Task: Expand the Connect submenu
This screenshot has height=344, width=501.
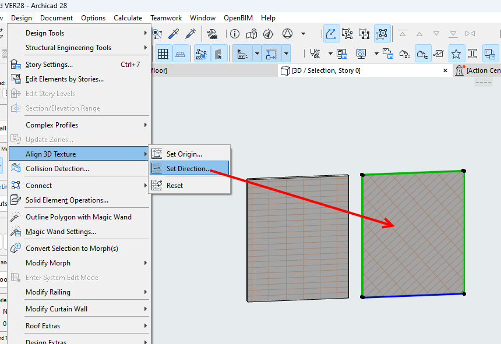Action: coord(79,186)
